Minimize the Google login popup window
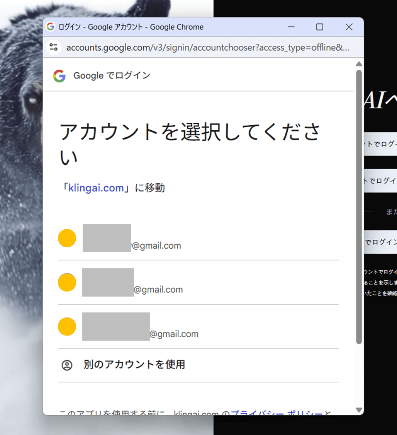 tap(291, 27)
